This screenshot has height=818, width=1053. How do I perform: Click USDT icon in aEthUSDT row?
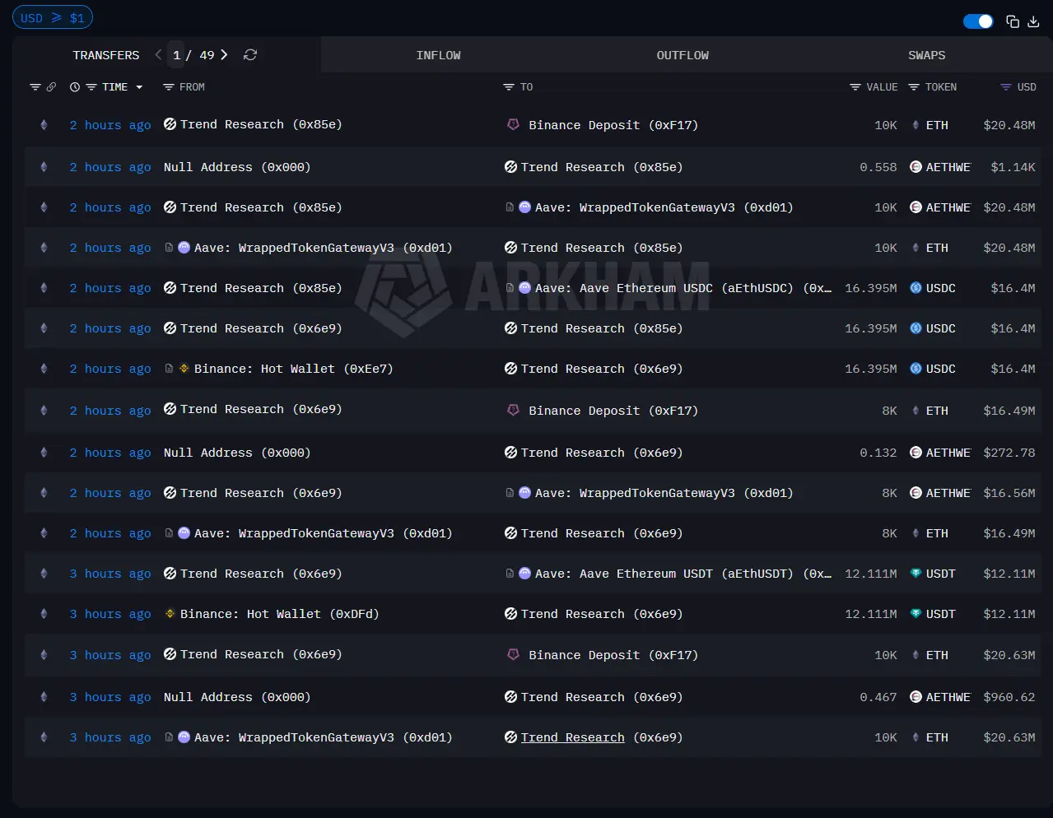tap(916, 574)
